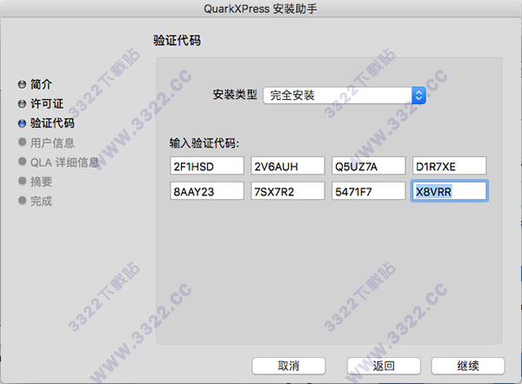522x384 pixels.
Task: Click the code field containing 2V6AUH
Action: (x=288, y=166)
